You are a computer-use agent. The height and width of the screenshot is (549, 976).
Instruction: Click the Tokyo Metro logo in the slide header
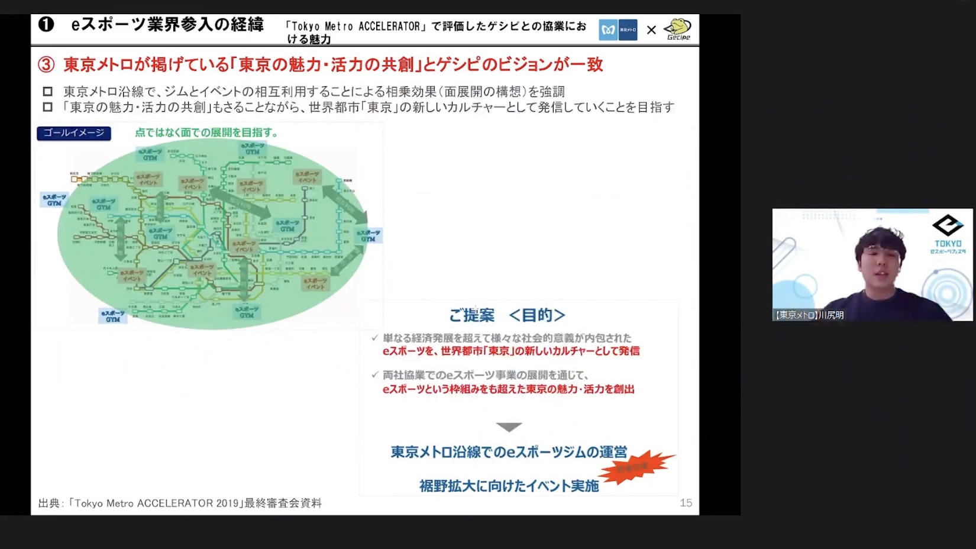618,30
